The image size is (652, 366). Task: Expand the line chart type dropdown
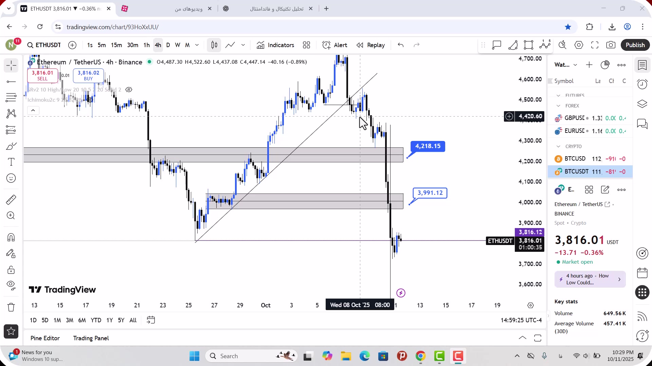[243, 45]
